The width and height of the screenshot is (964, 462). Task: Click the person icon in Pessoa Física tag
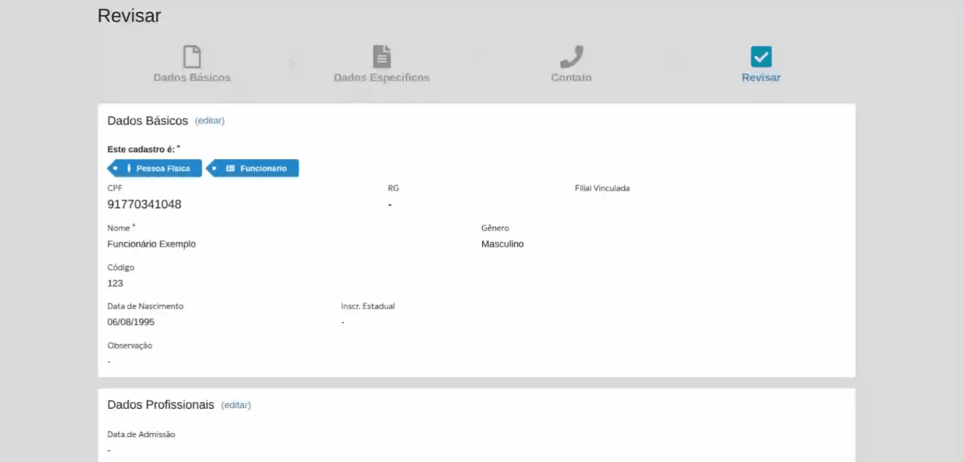(x=129, y=168)
